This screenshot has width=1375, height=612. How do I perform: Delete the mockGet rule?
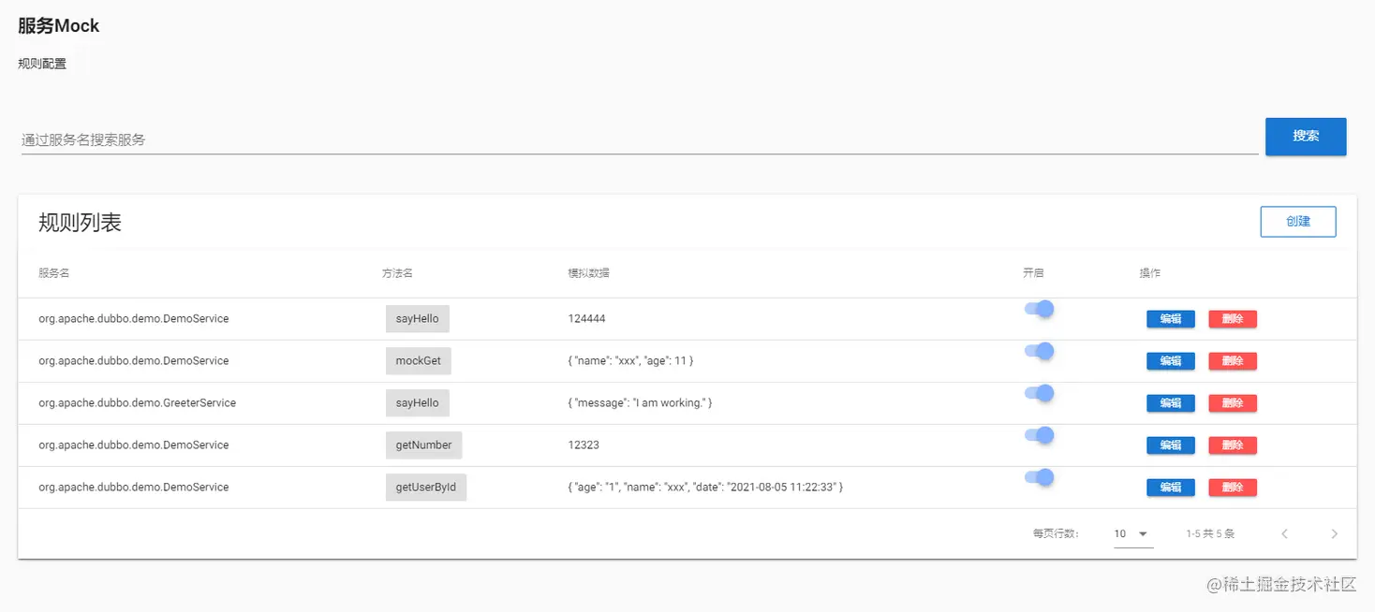click(1233, 361)
